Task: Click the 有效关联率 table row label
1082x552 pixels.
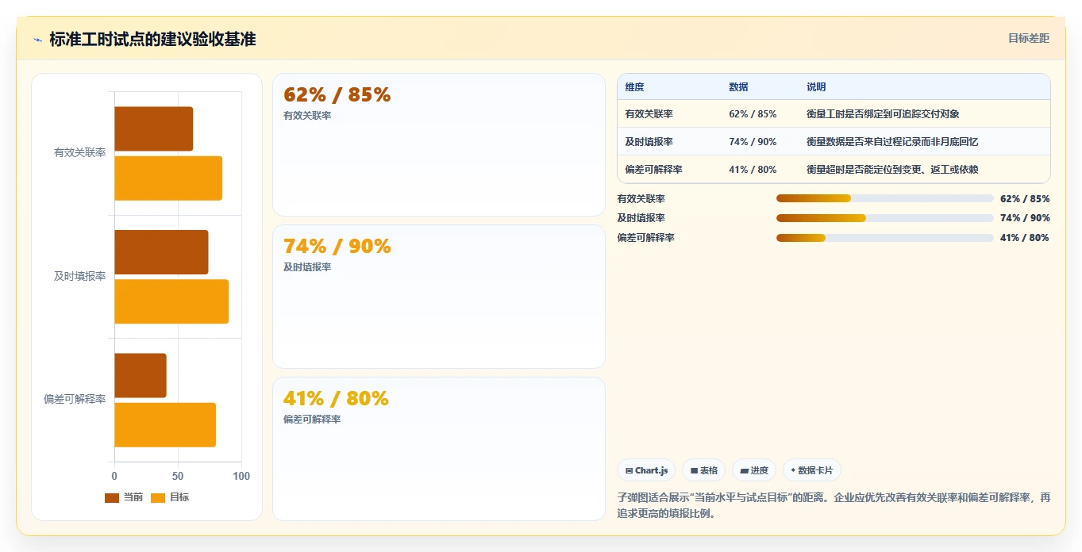Action: coord(649,114)
